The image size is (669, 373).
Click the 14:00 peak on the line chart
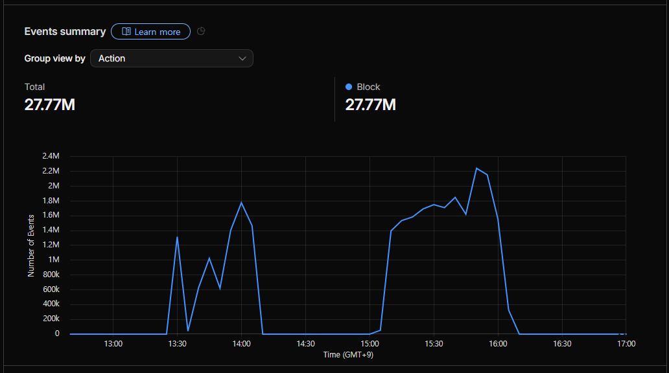[x=242, y=203]
